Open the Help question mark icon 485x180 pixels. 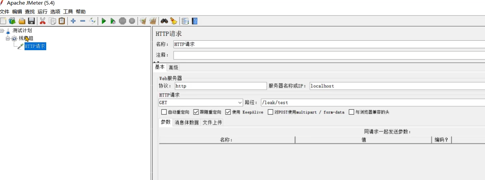(x=195, y=21)
